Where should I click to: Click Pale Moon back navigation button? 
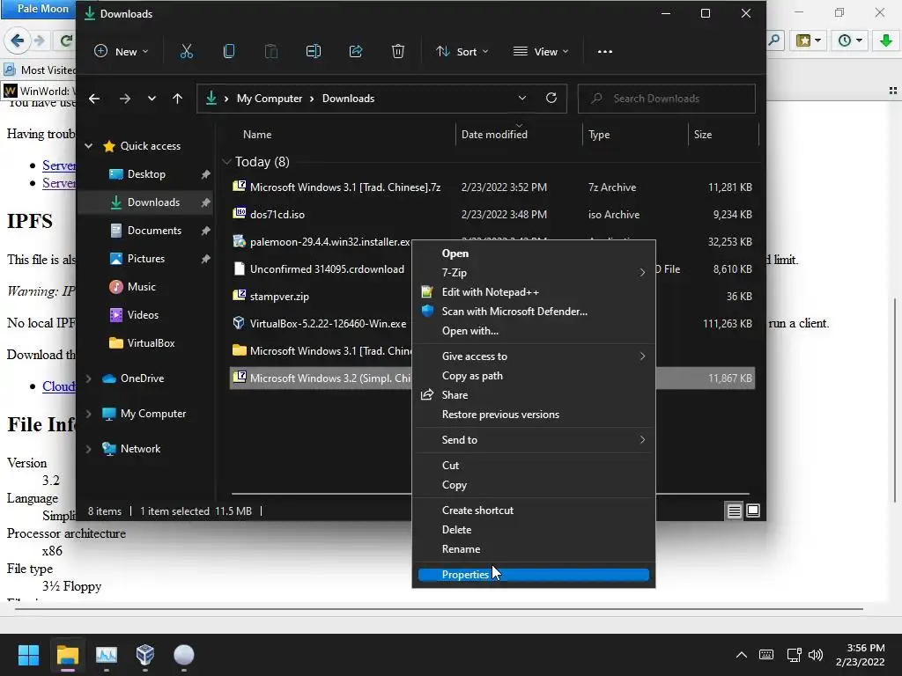coord(17,40)
